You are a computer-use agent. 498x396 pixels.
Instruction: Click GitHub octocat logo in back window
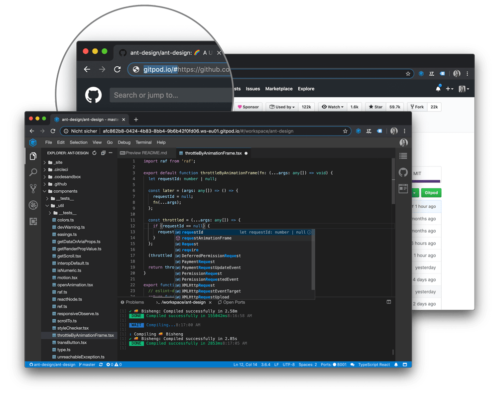pos(94,95)
